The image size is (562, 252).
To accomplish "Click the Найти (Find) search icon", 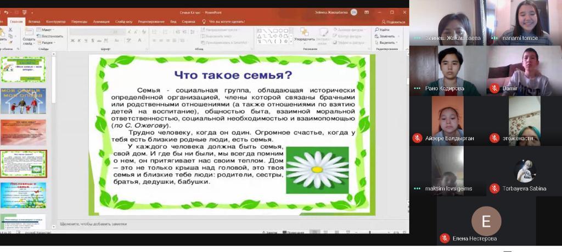I will pos(376,30).
